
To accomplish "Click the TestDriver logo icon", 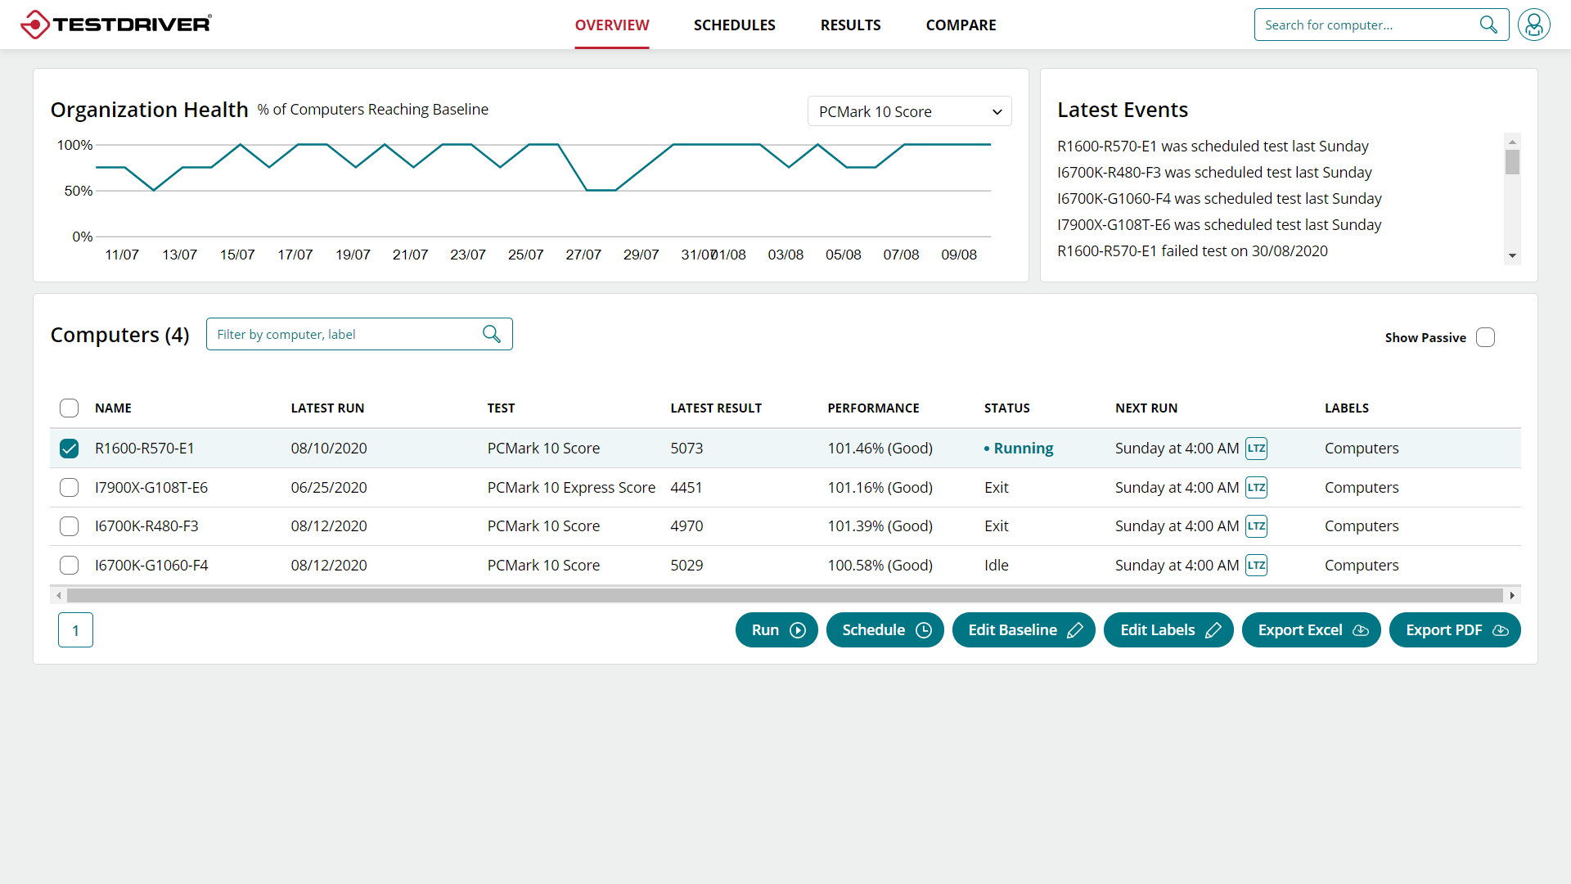I will tap(34, 25).
